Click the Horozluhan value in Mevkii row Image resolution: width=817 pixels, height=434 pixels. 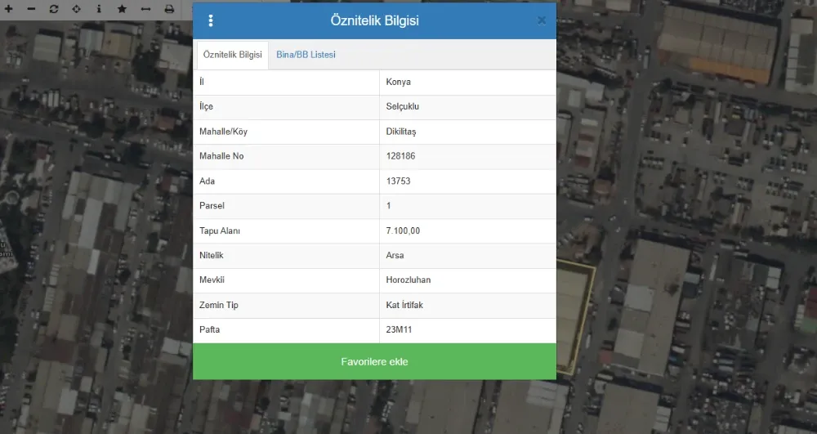click(x=408, y=280)
